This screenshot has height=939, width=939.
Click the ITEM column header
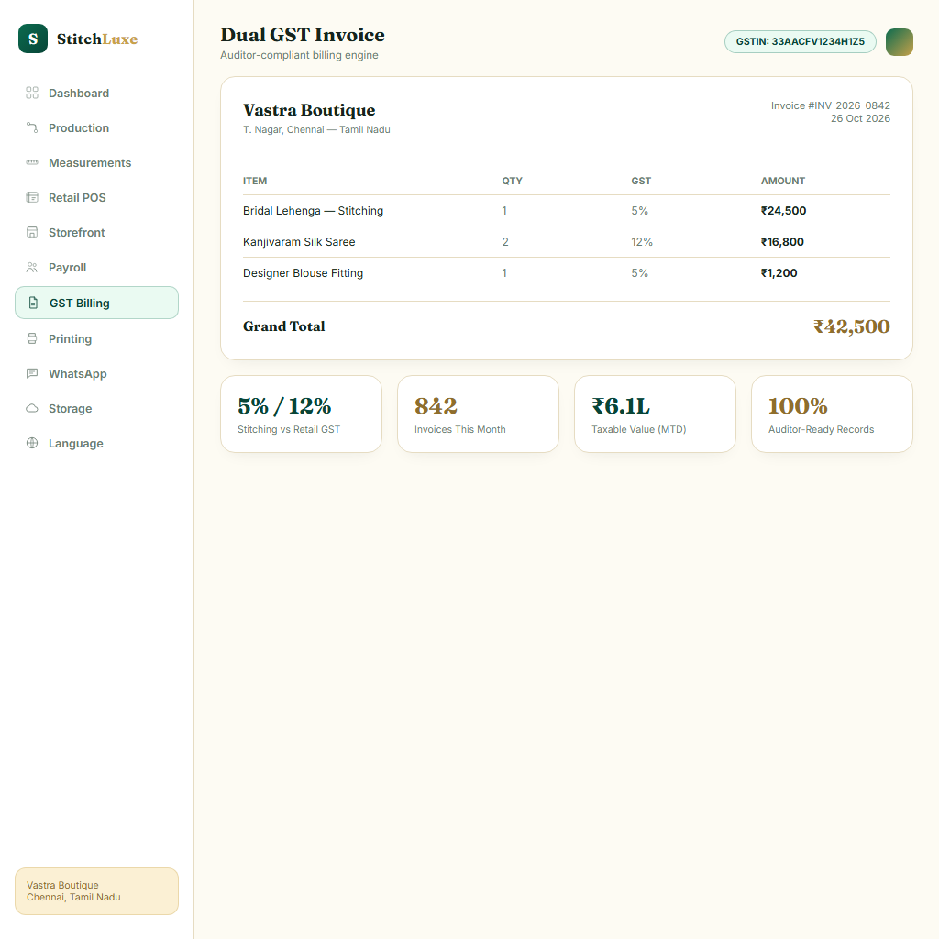coord(255,181)
